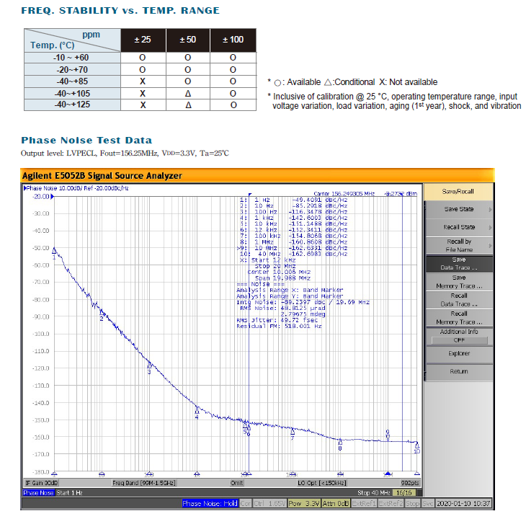The width and height of the screenshot is (526, 519).
Task: Click marker list row 100 kHz value
Action: pos(293,236)
